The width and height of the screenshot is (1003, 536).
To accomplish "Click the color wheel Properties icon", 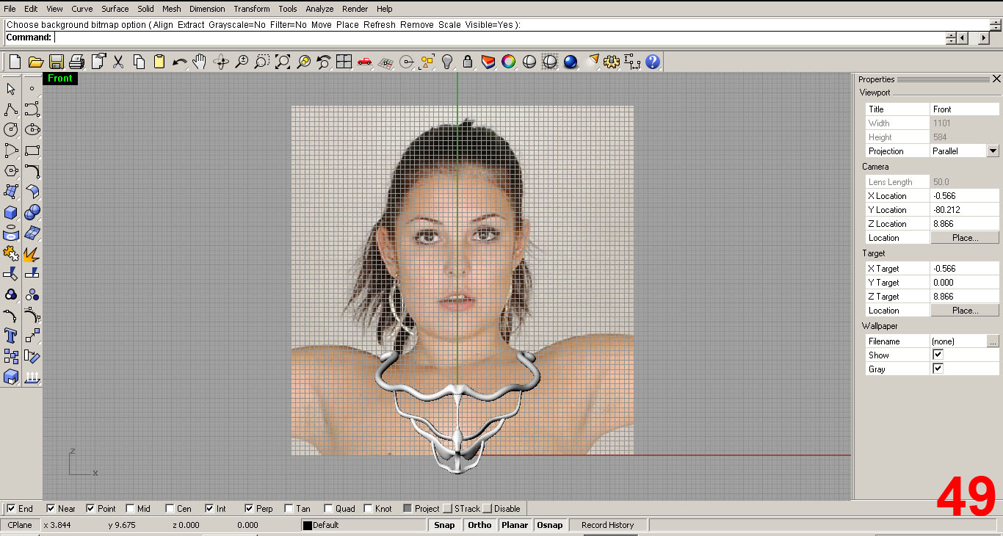I will coord(508,62).
